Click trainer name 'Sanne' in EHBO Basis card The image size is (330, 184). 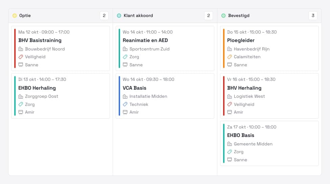tap(240, 160)
